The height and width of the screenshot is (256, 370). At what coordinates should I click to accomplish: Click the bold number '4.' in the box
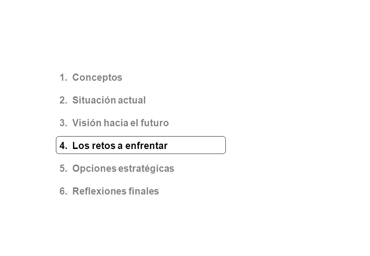(x=63, y=145)
